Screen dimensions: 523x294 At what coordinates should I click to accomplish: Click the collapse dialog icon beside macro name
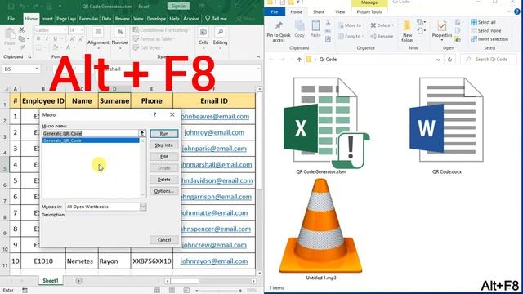pyautogui.click(x=142, y=133)
